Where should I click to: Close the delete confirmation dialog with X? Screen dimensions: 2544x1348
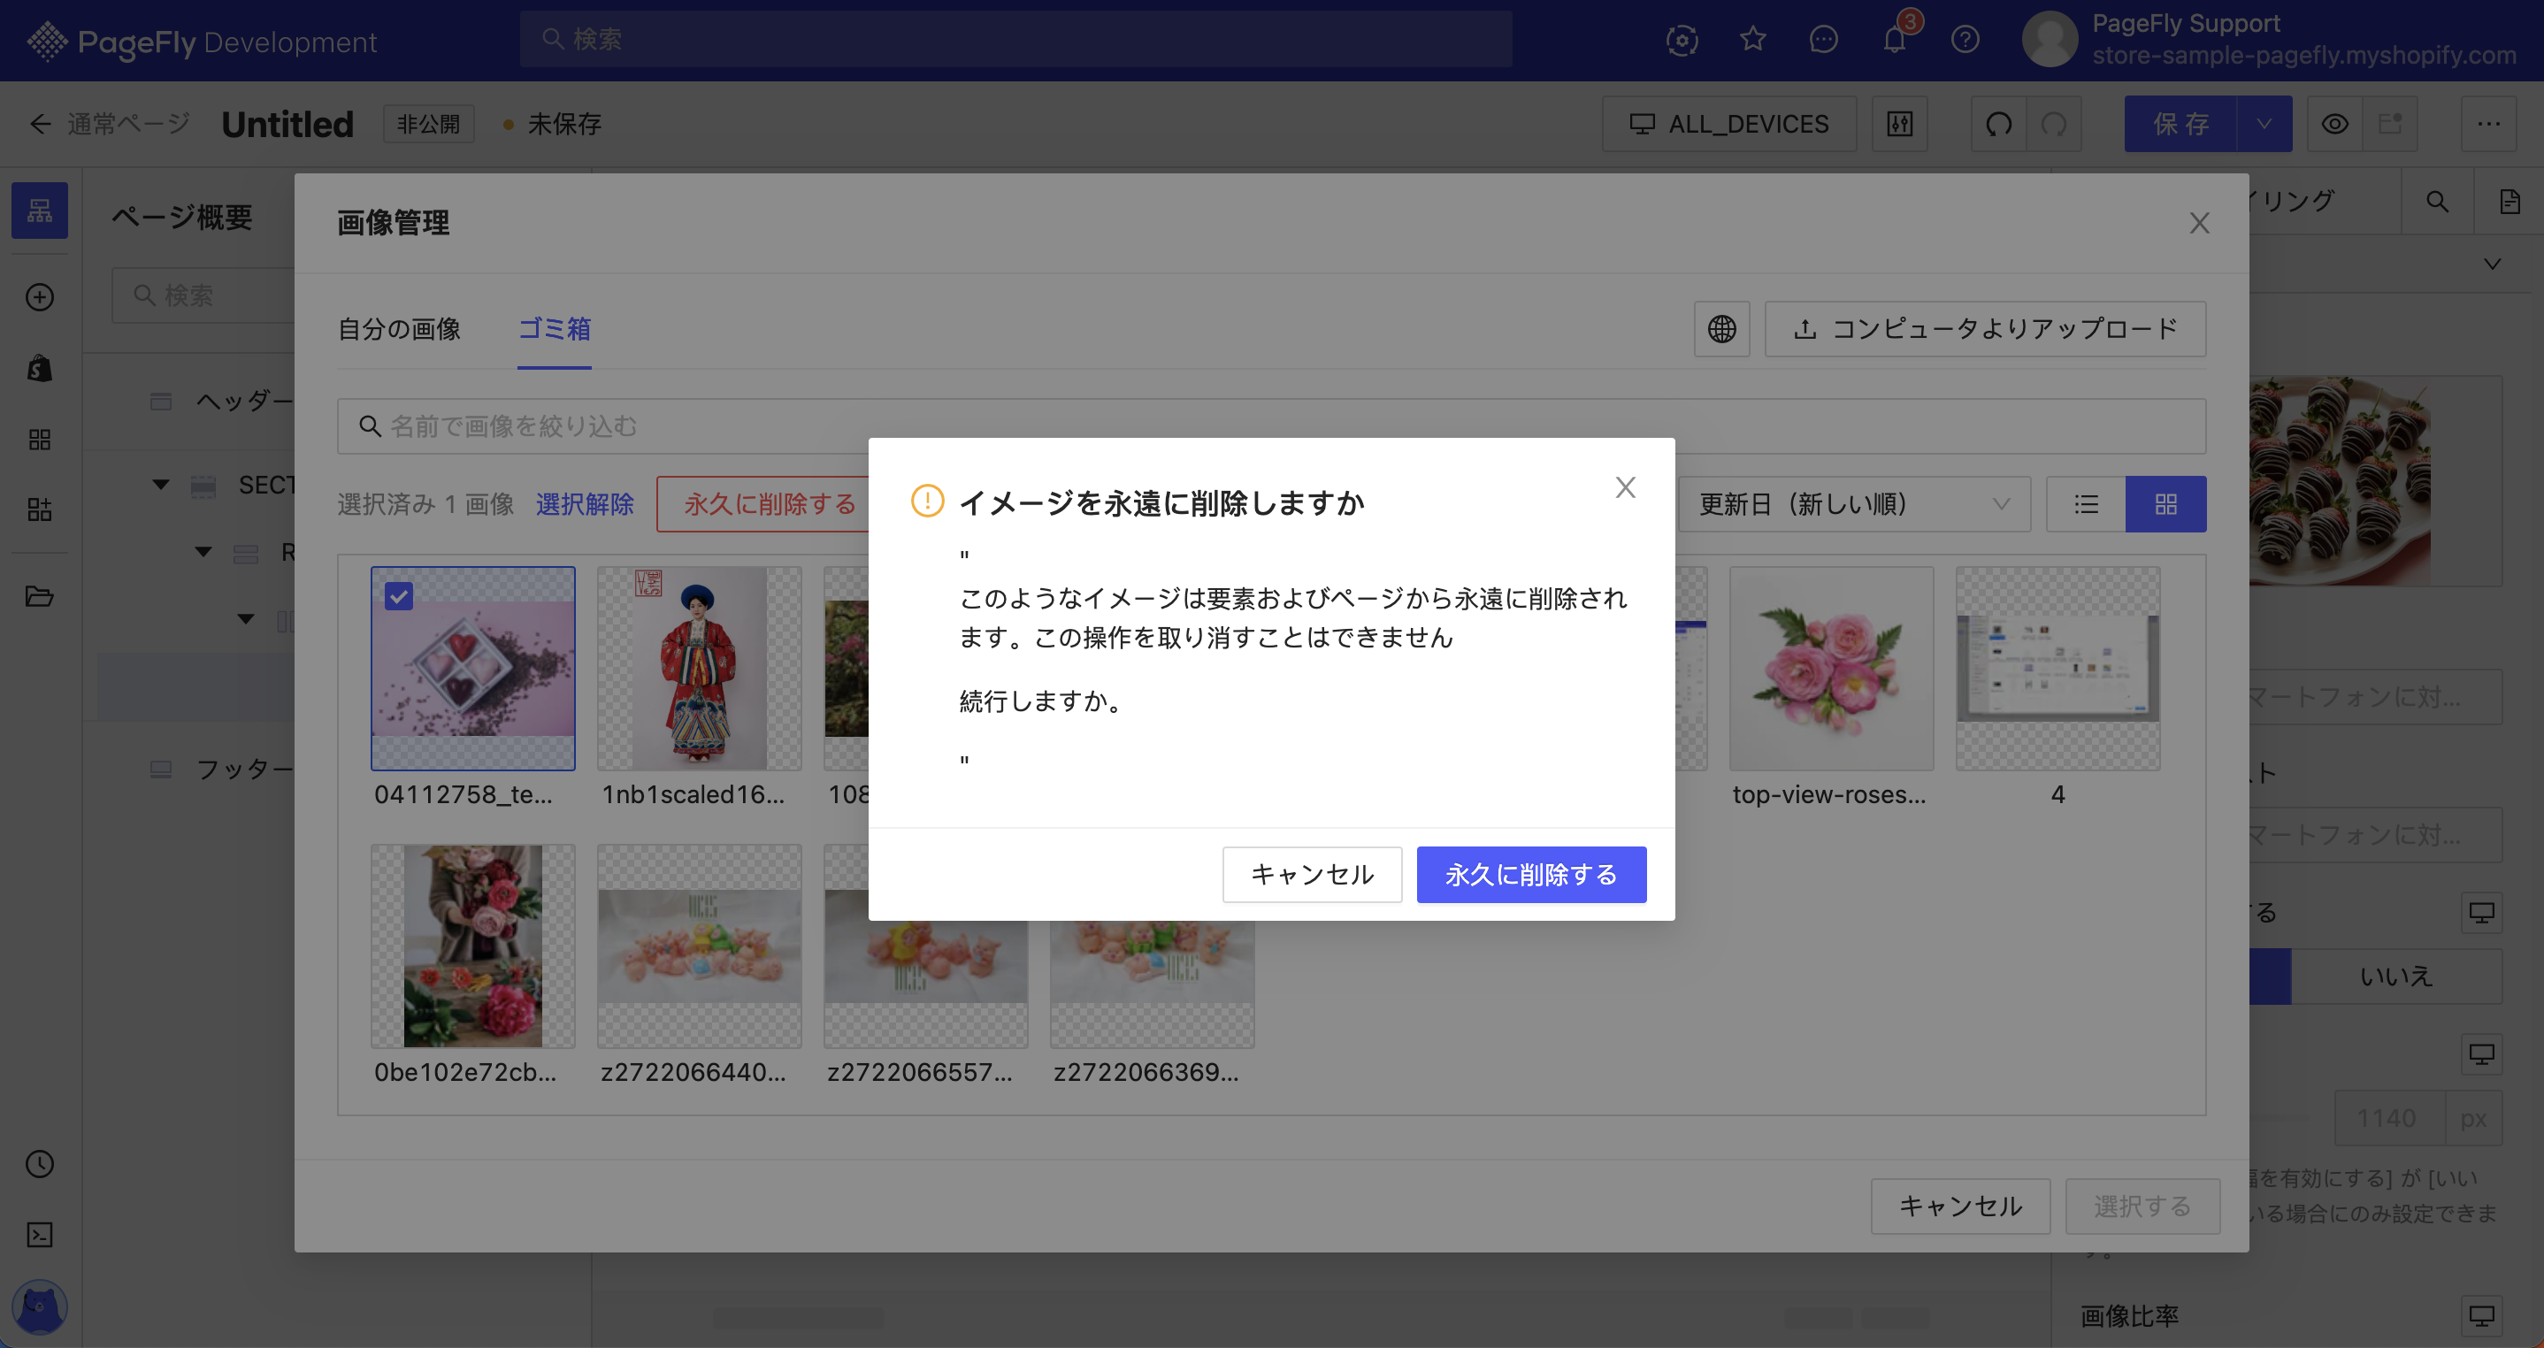[x=1626, y=486]
